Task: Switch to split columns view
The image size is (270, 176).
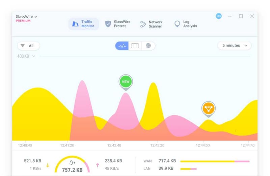Action: click(135, 46)
